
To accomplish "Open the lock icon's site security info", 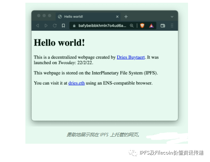I will coord(74,26).
